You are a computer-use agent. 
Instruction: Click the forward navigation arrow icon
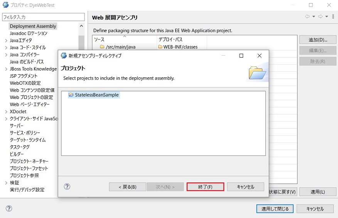pos(320,17)
